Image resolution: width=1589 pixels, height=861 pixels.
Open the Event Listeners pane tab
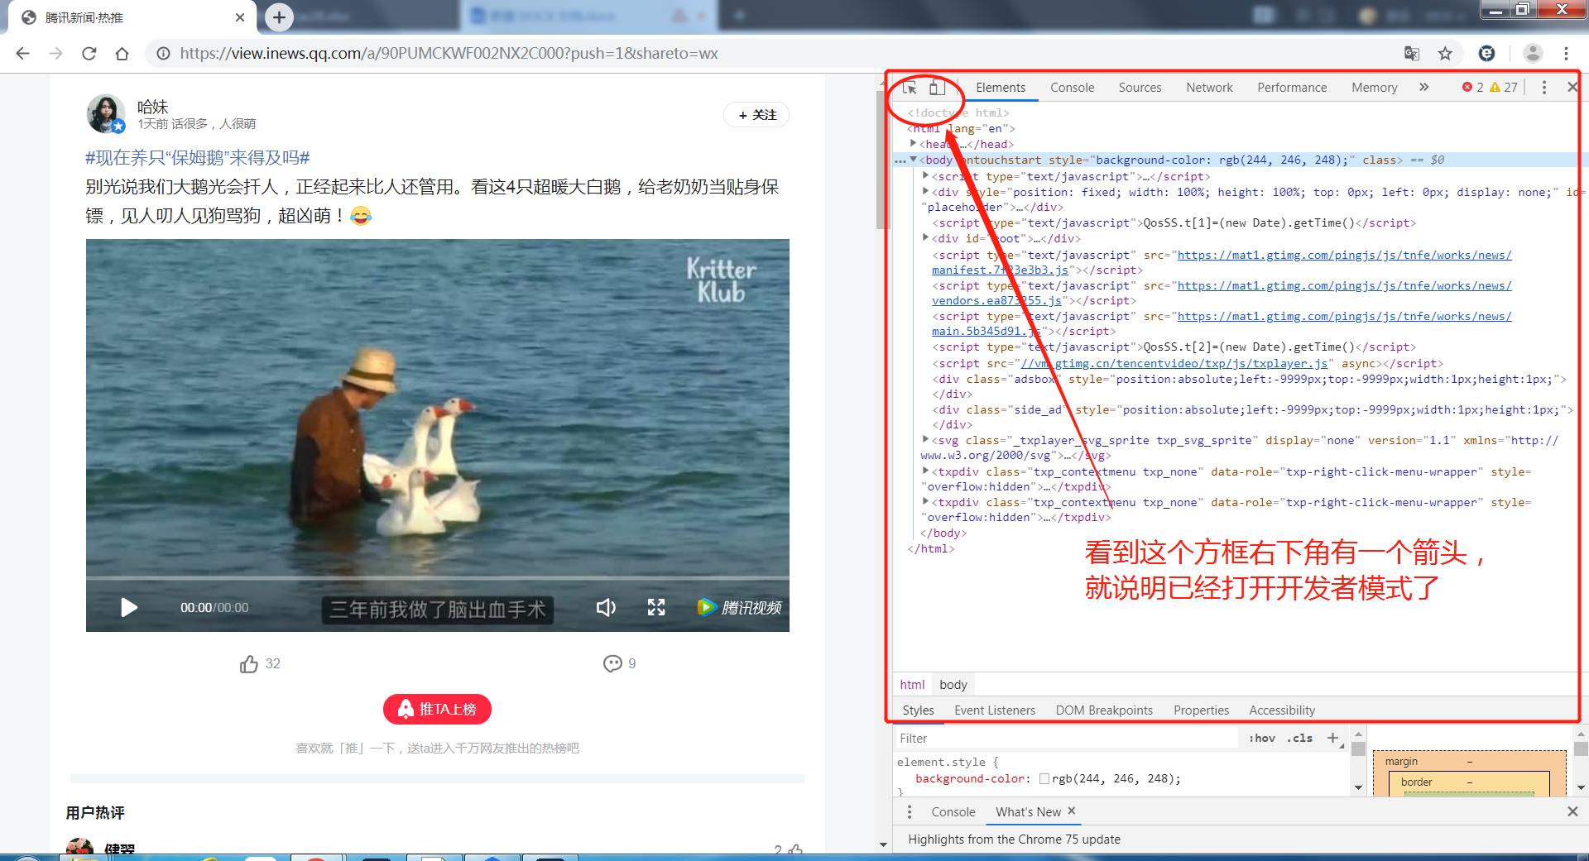click(x=995, y=710)
